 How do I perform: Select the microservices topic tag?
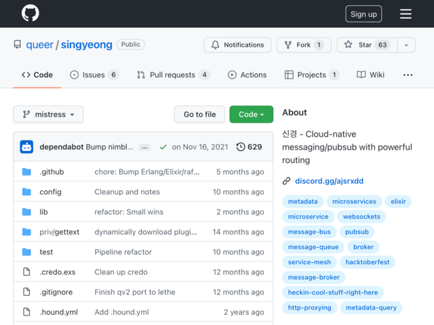click(x=354, y=202)
